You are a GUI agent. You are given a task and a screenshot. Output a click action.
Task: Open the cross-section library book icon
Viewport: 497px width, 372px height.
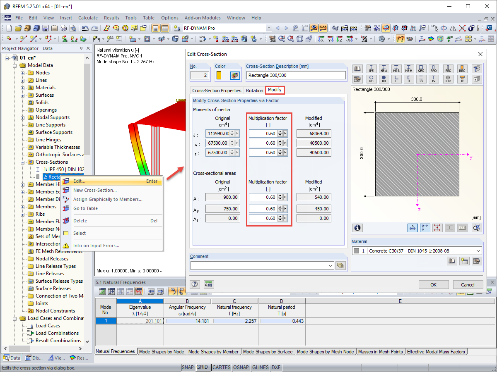coord(357,69)
